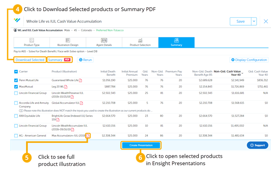Screen dimensions: 271x175
Task: Close the illustration window with X
Action: 266,21
